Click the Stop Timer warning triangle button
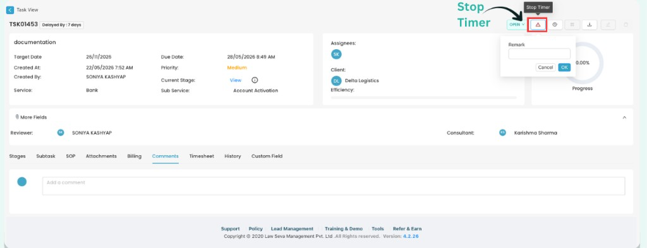 (538, 25)
